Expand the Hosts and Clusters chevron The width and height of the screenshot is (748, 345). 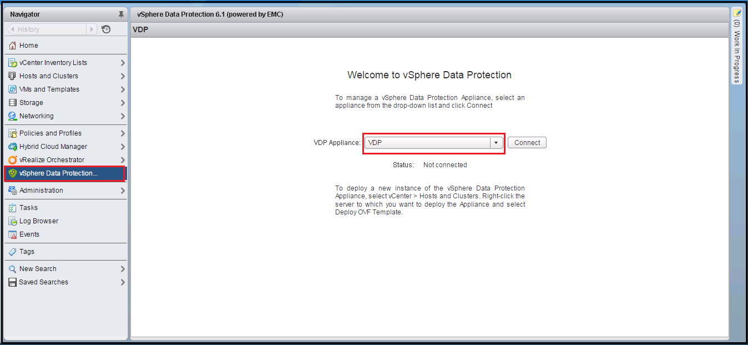(x=123, y=76)
